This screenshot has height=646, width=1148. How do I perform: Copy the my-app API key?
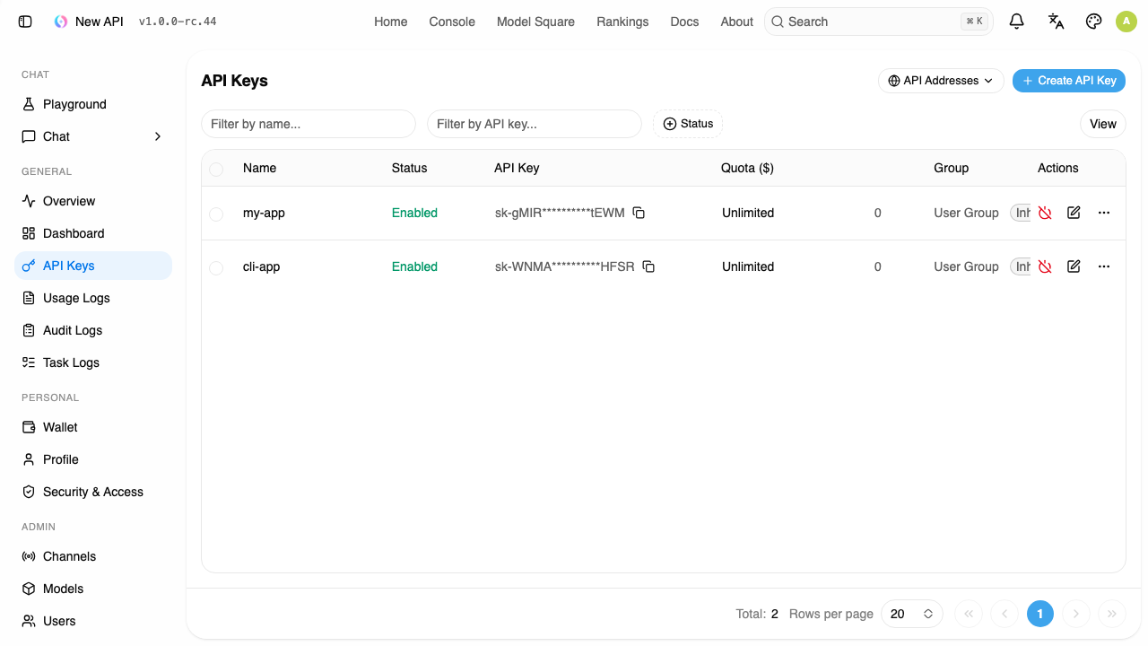click(x=639, y=213)
